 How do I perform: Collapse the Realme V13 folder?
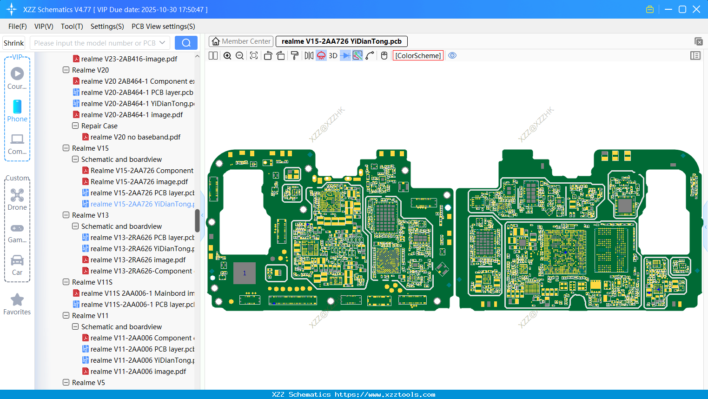66,215
